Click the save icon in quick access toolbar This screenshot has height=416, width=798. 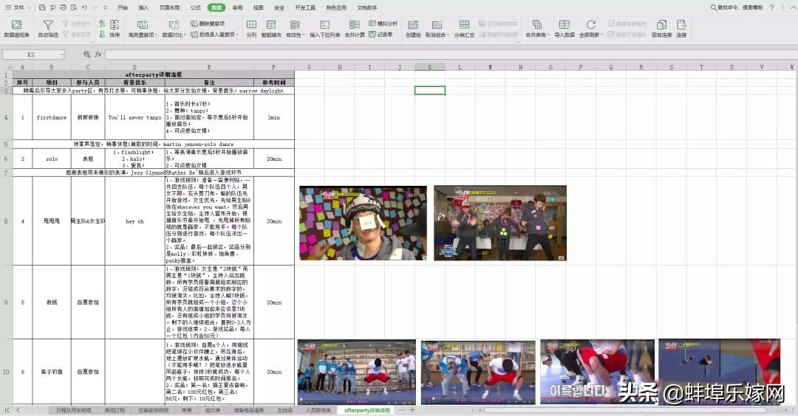coord(42,7)
